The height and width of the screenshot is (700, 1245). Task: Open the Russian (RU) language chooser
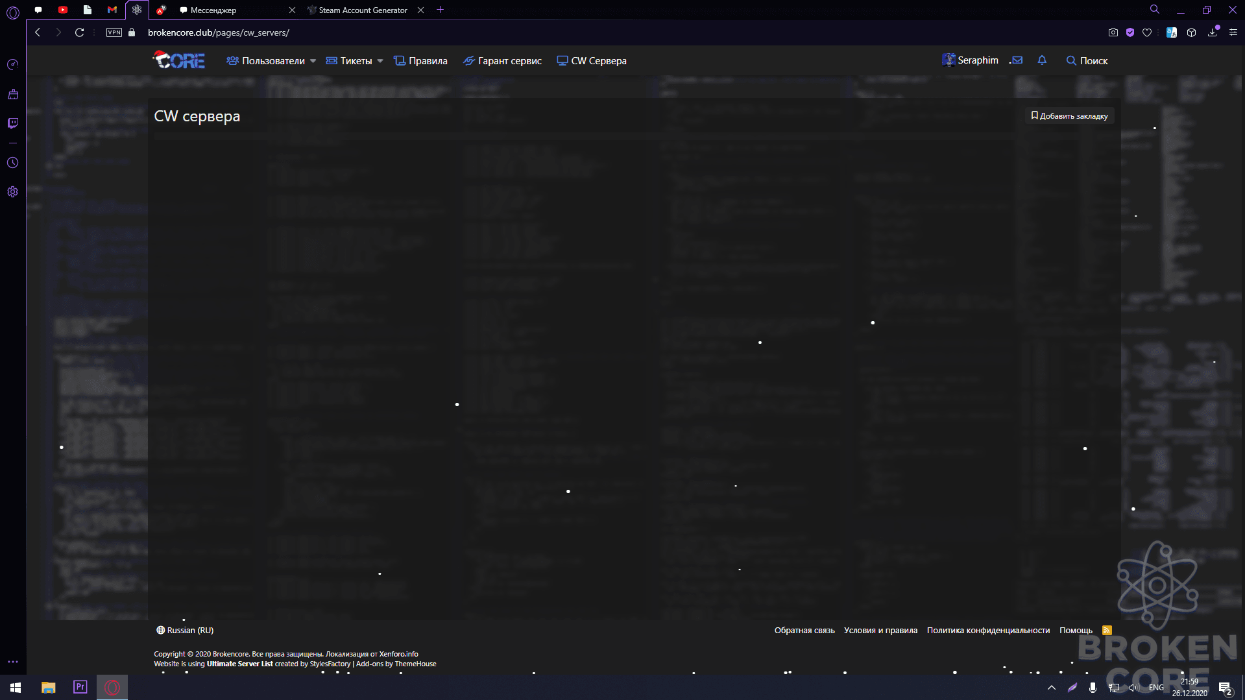pos(185,630)
